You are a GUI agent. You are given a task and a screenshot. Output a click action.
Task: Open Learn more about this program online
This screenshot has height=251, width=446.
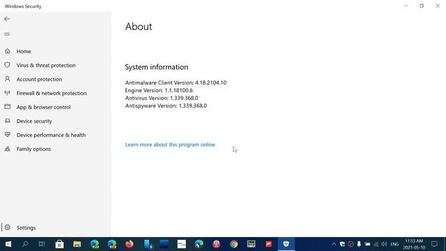tap(170, 144)
